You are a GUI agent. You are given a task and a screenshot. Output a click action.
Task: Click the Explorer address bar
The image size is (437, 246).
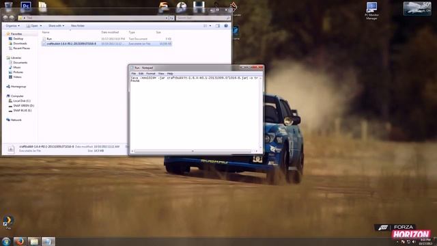tap(94, 18)
